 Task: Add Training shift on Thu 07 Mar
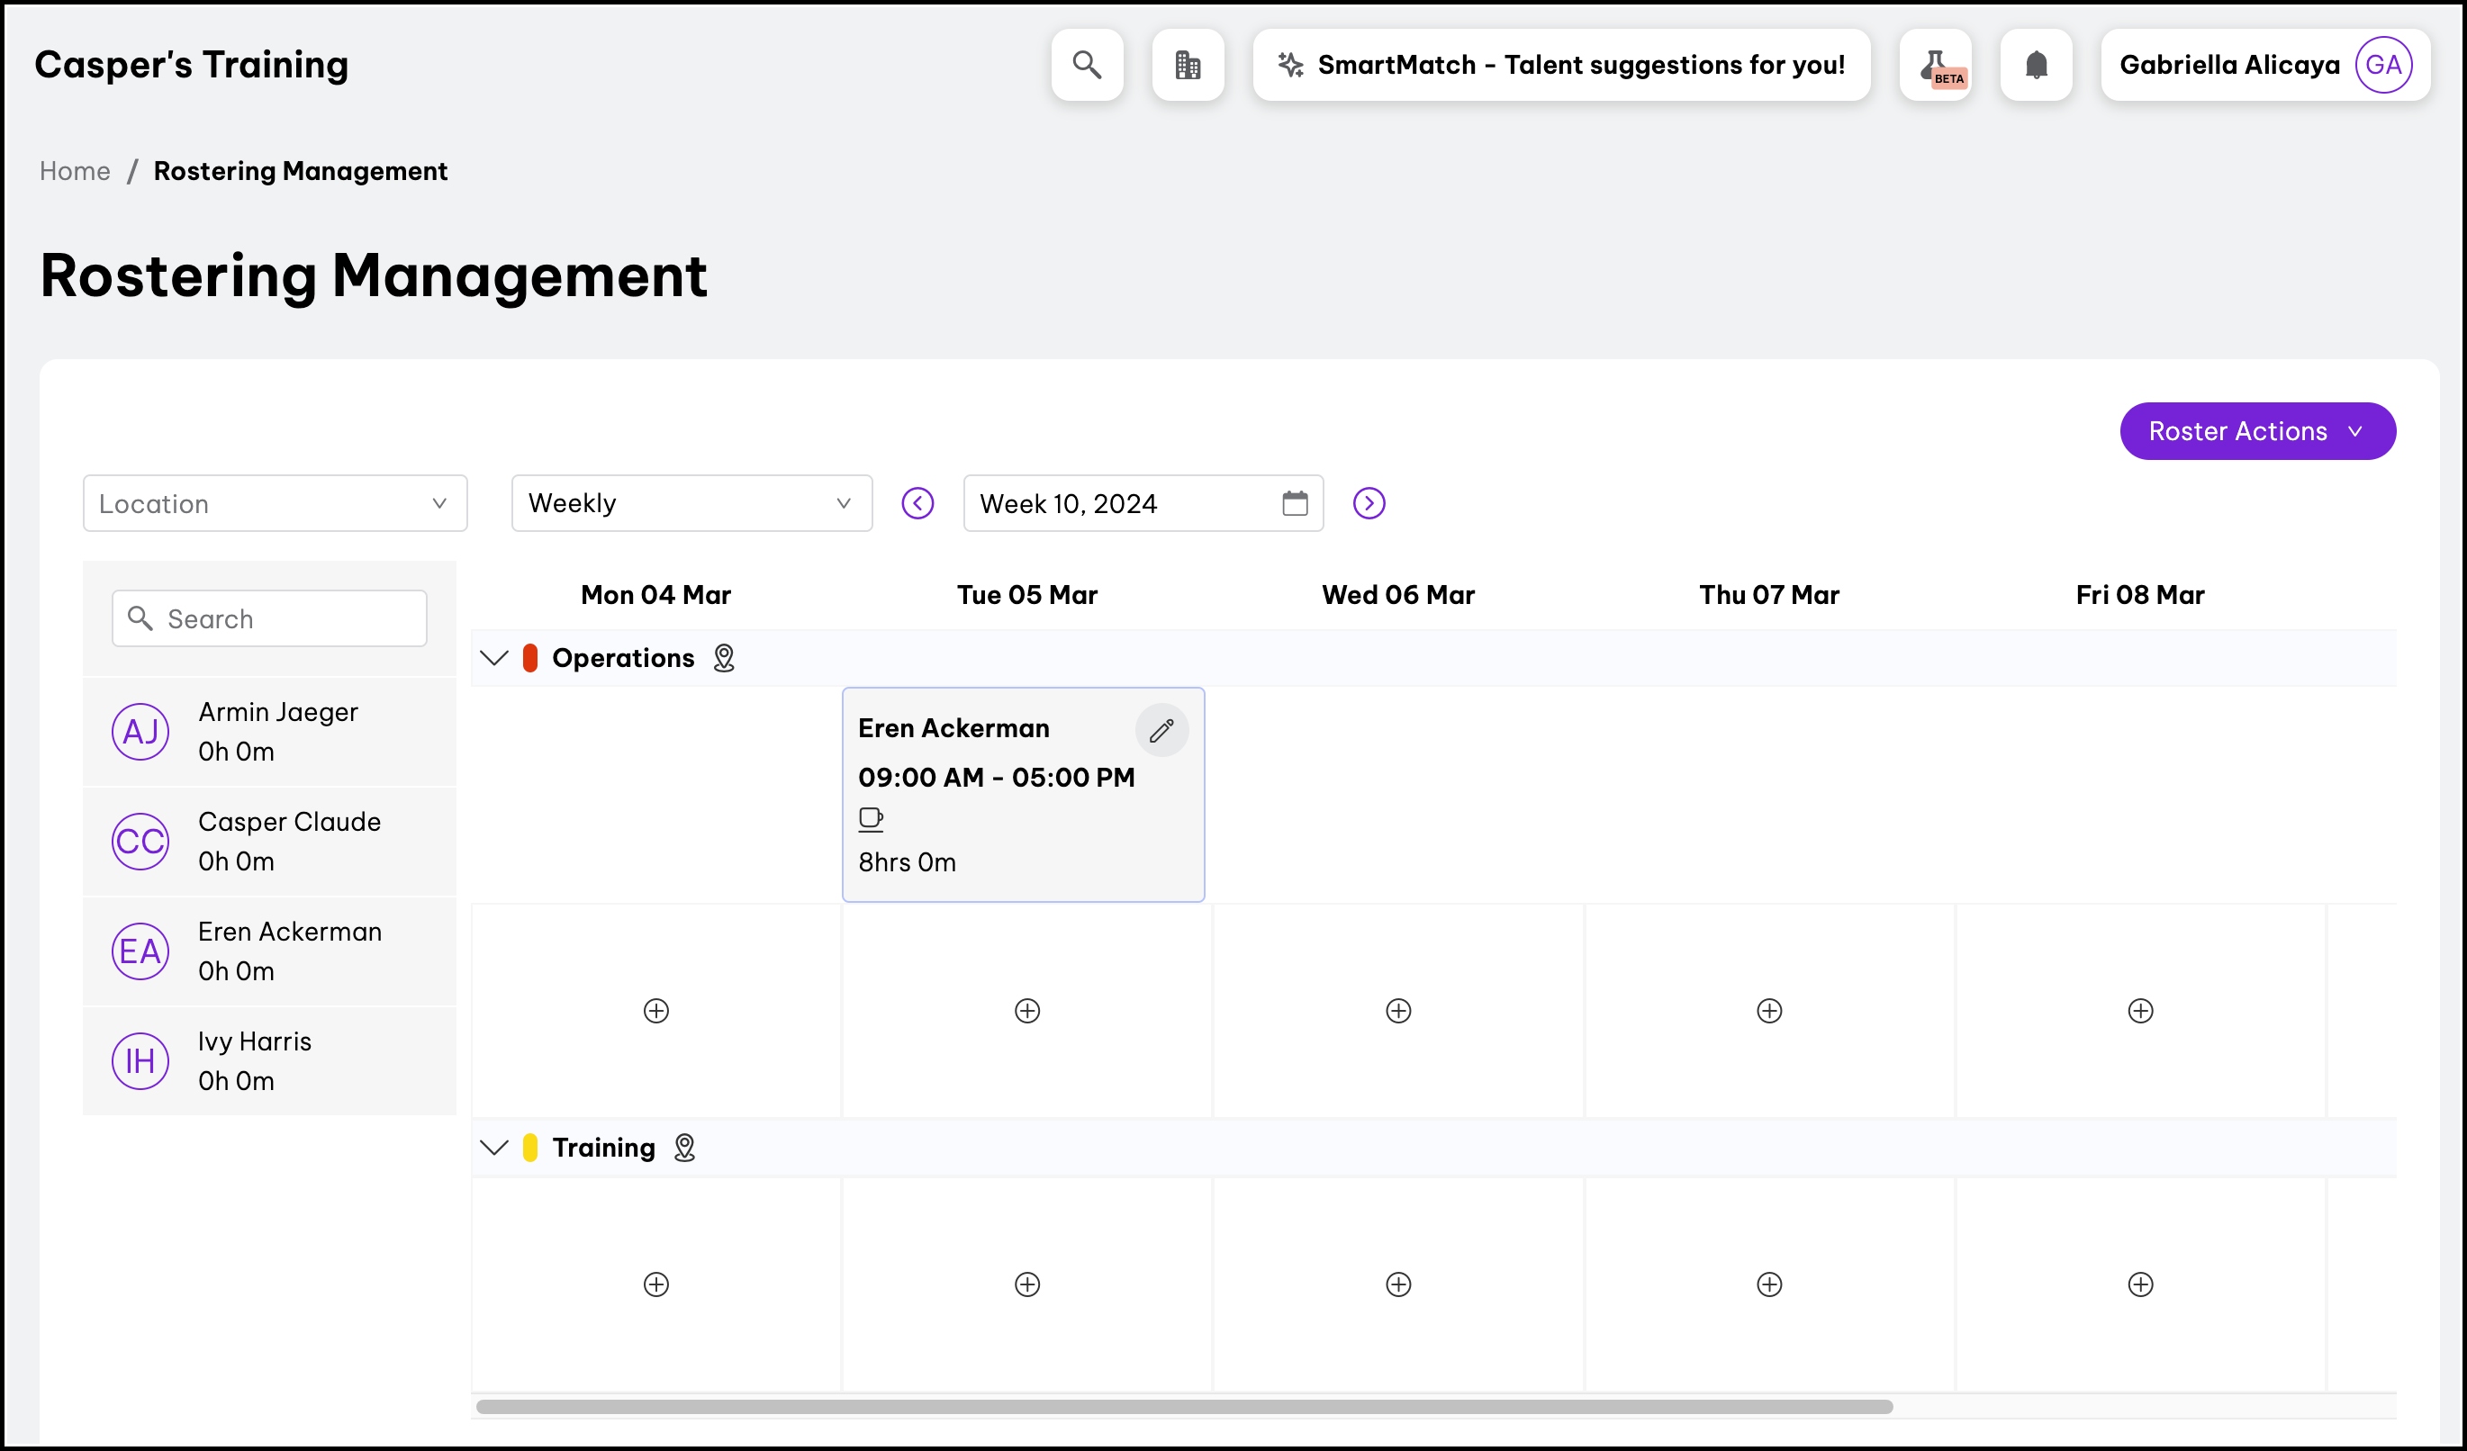tap(1769, 1284)
